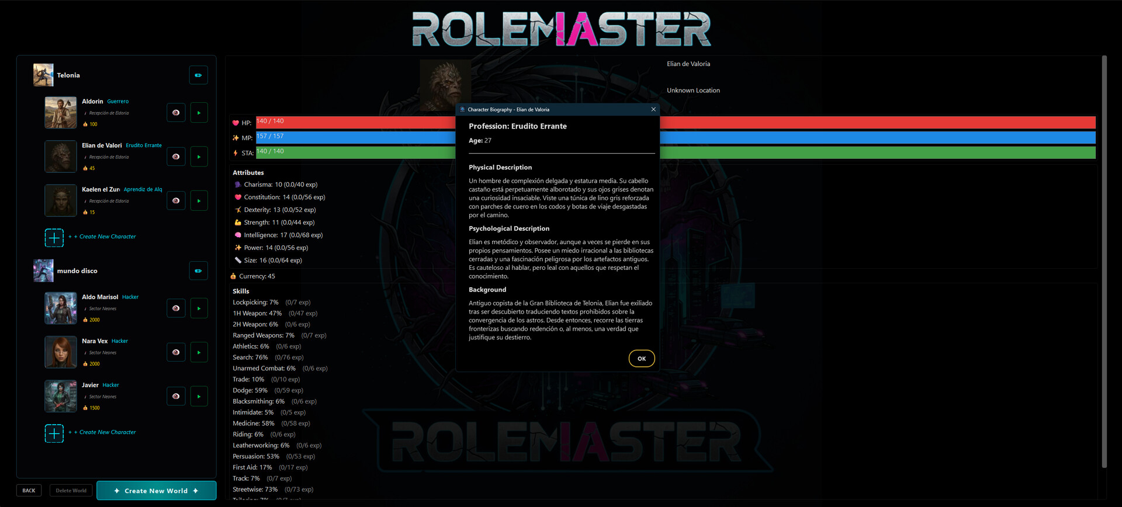Select Elian de Valori portrait thumbnail

coord(61,156)
